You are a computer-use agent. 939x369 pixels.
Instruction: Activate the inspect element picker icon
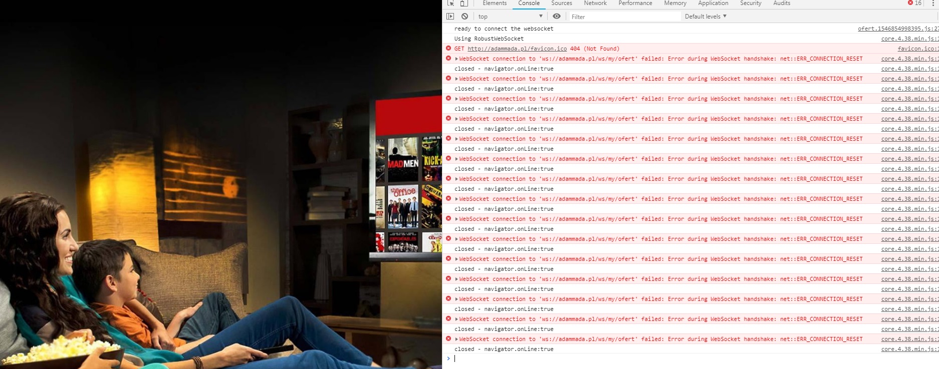(x=450, y=3)
